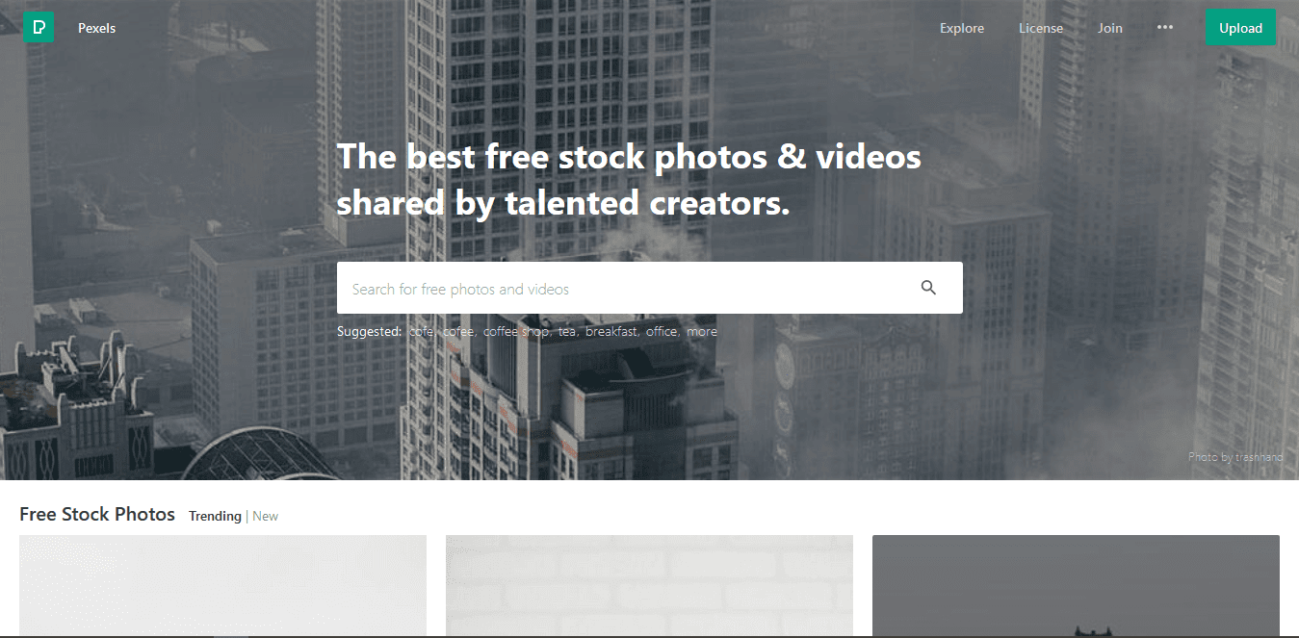The width and height of the screenshot is (1299, 638).
Task: Select the suggested term 'breakfast'
Action: (x=611, y=331)
